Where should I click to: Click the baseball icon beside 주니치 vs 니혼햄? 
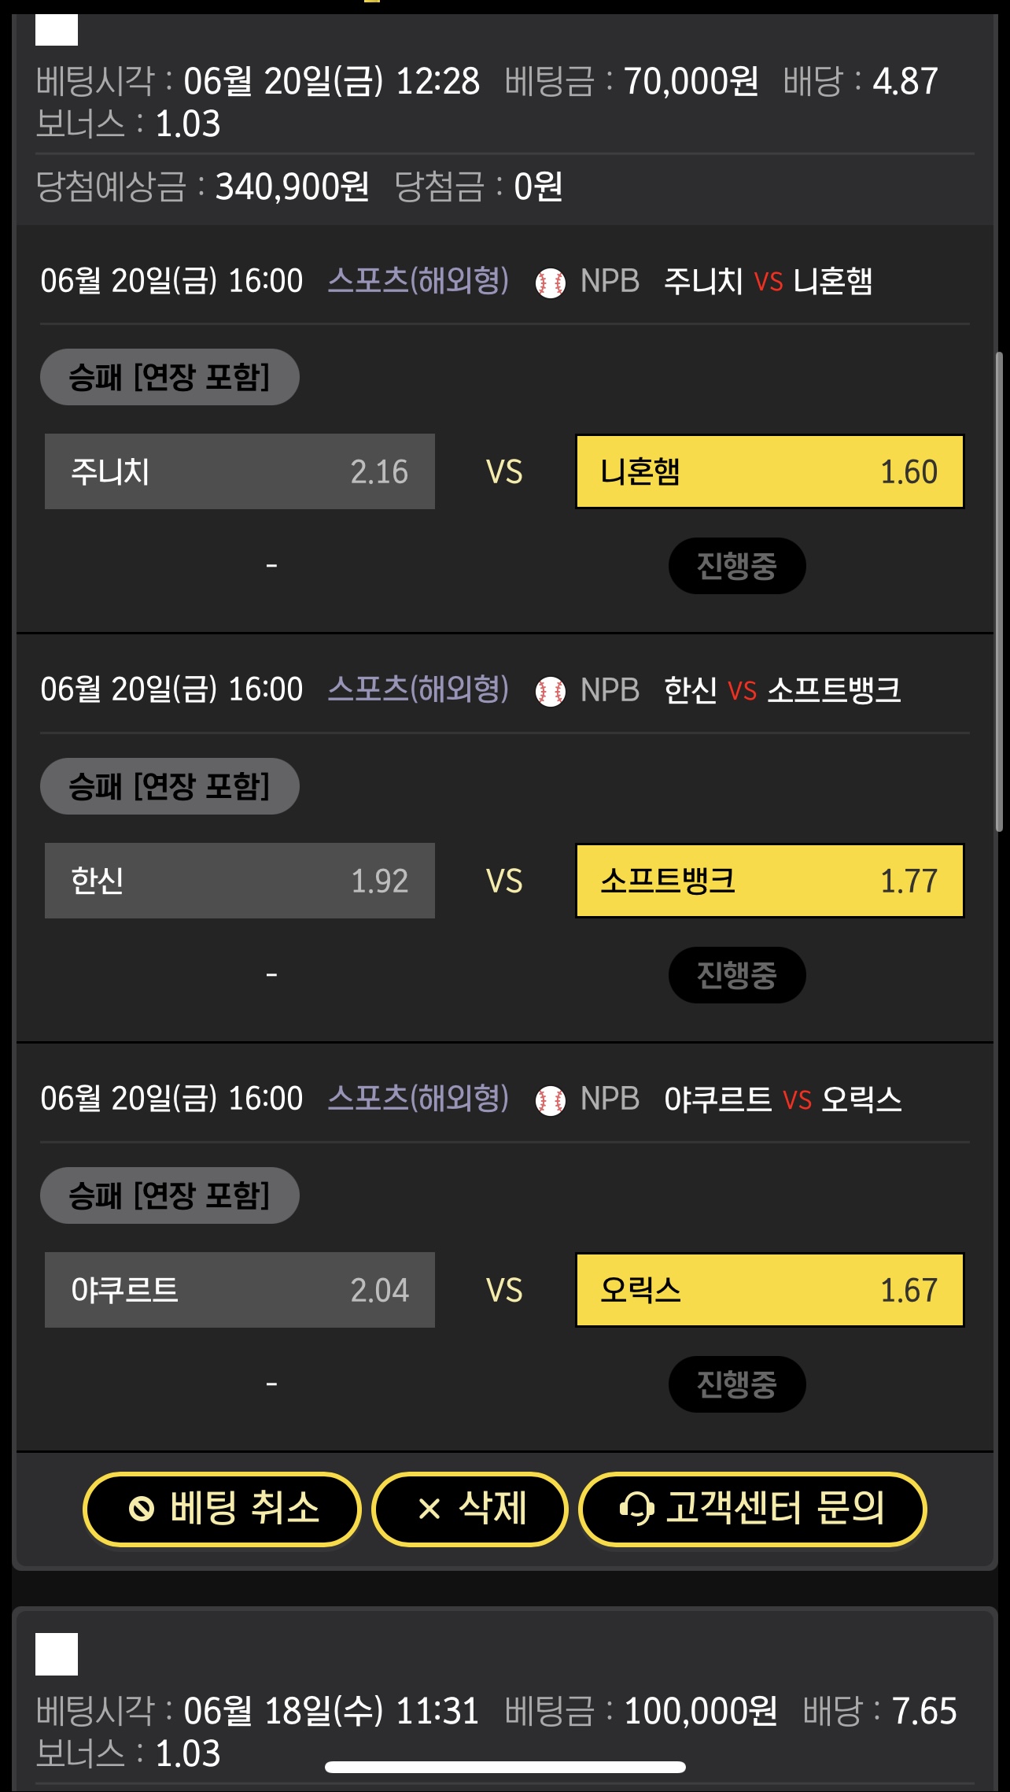(x=551, y=283)
